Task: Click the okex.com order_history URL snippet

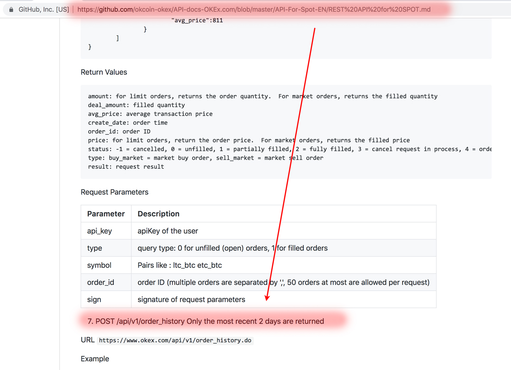Action: 175,340
